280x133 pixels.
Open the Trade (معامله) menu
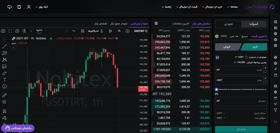pyautogui.click(x=232, y=7)
